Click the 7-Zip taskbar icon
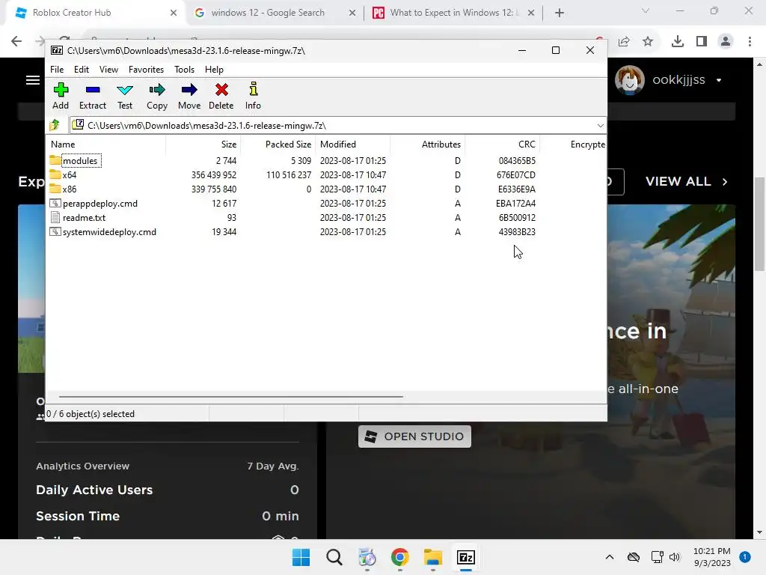The width and height of the screenshot is (766, 575). [465, 557]
